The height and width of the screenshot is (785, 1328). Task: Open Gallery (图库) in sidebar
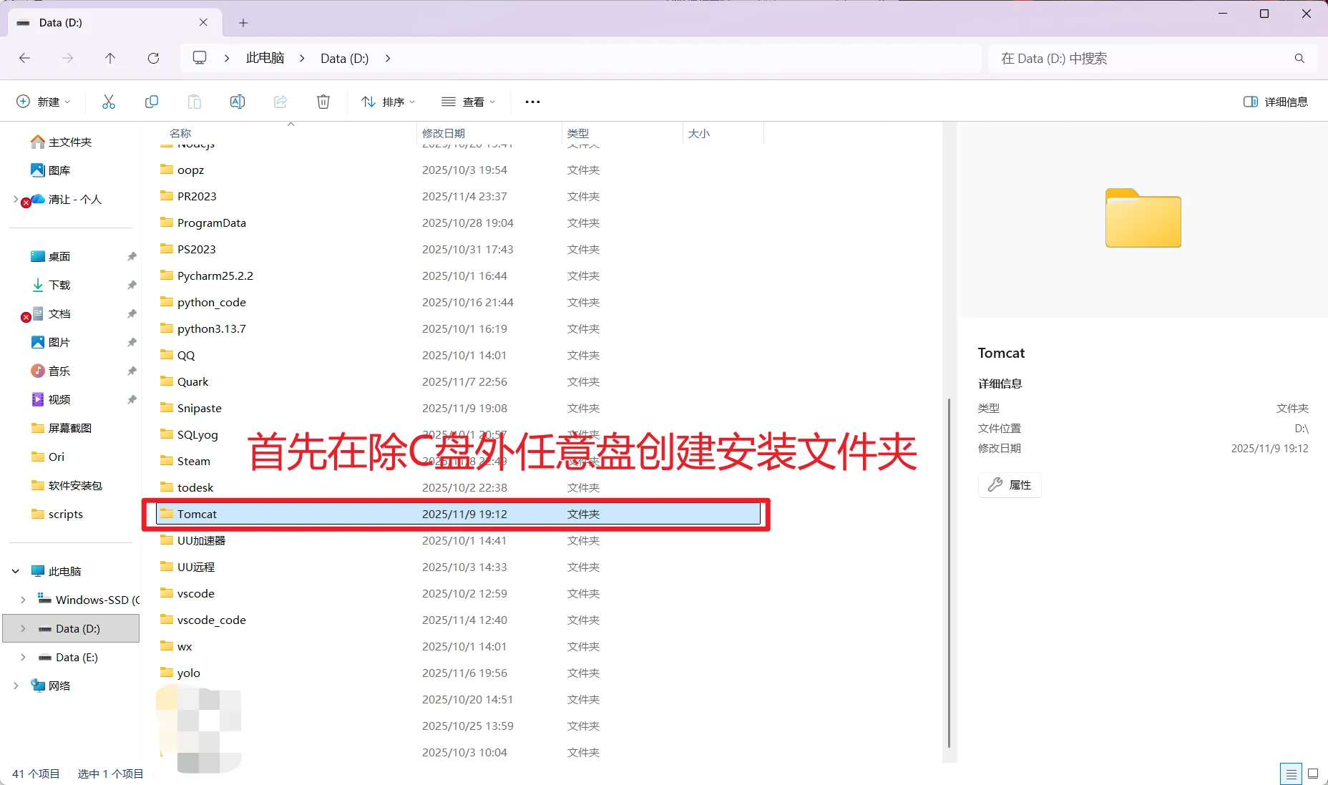click(51, 170)
